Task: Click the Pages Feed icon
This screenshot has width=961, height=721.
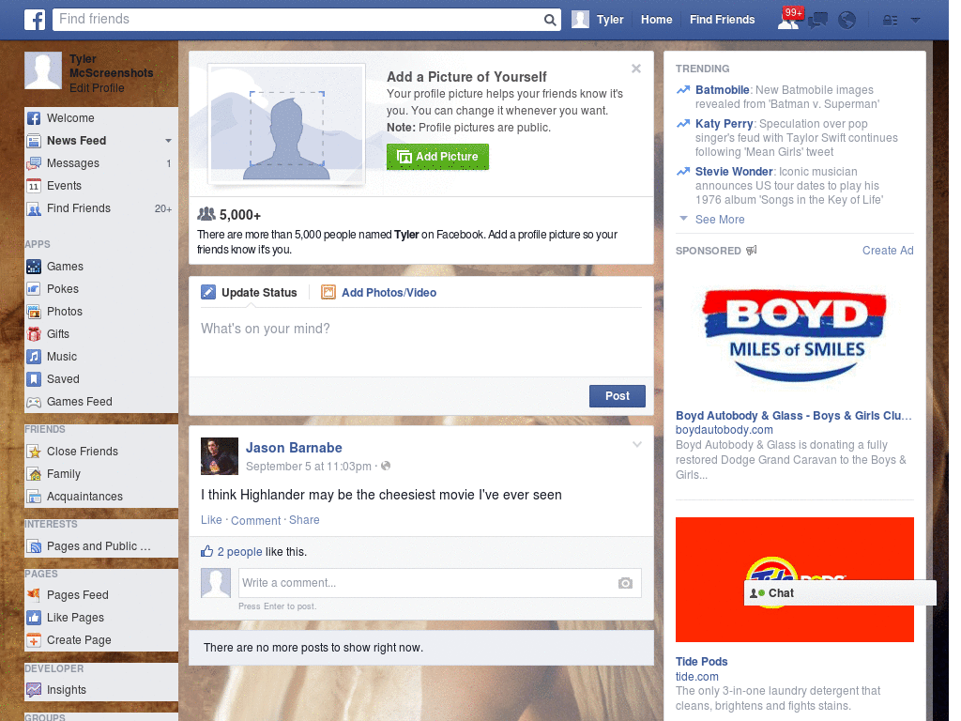Action: pyautogui.click(x=34, y=594)
